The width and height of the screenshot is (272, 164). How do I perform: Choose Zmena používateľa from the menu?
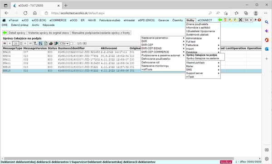coord(197,24)
